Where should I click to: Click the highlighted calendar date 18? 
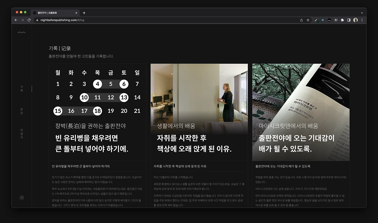tap(97, 111)
